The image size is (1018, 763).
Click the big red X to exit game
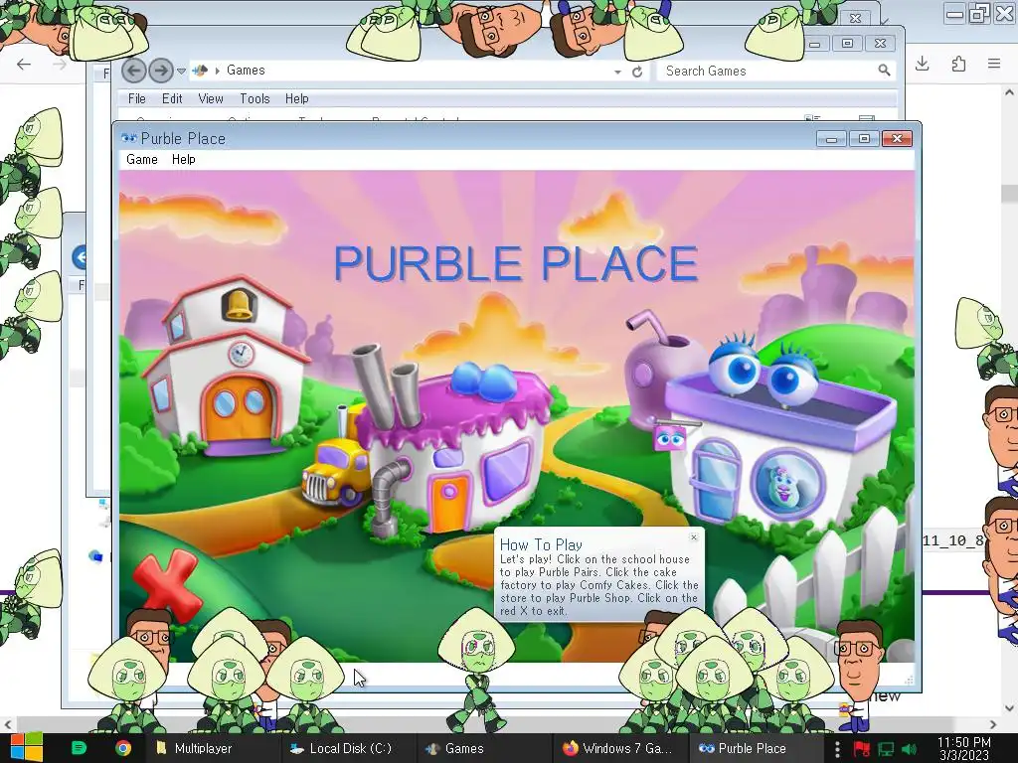(x=168, y=584)
